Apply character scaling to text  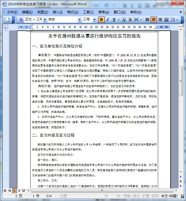[x=136, y=20]
